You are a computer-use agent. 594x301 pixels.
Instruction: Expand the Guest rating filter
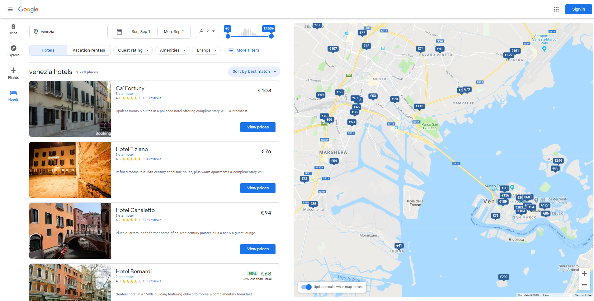click(133, 50)
